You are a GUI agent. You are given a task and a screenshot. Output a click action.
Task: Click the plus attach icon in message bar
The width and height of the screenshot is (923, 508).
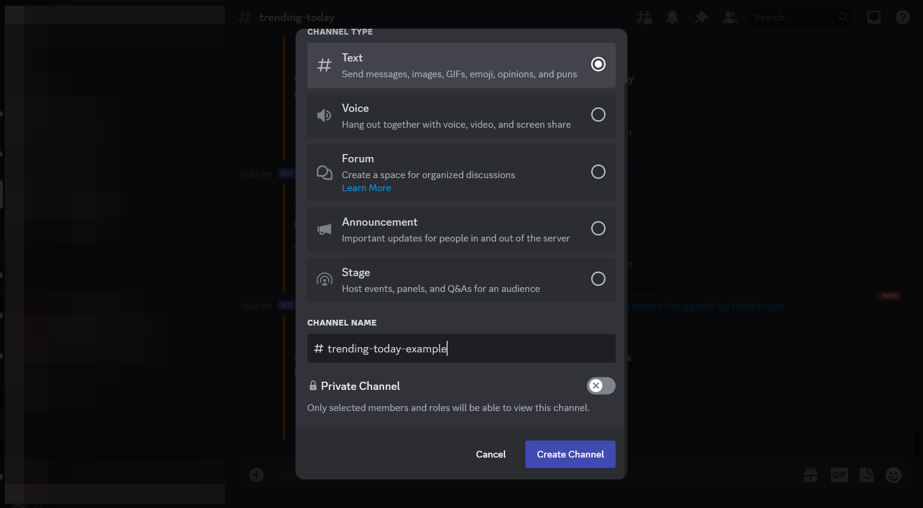(x=256, y=475)
